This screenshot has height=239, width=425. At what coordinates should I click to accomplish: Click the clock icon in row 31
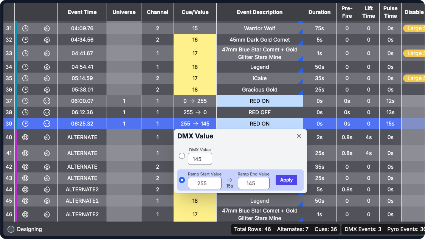[x=25, y=28]
